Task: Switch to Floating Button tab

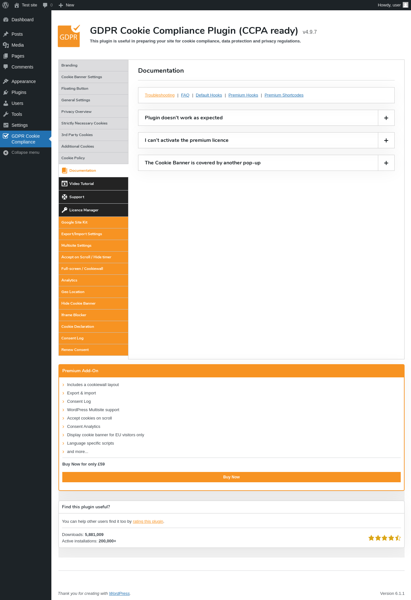Action: tap(93, 88)
